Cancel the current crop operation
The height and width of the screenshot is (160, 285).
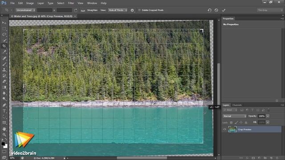[x=216, y=10]
